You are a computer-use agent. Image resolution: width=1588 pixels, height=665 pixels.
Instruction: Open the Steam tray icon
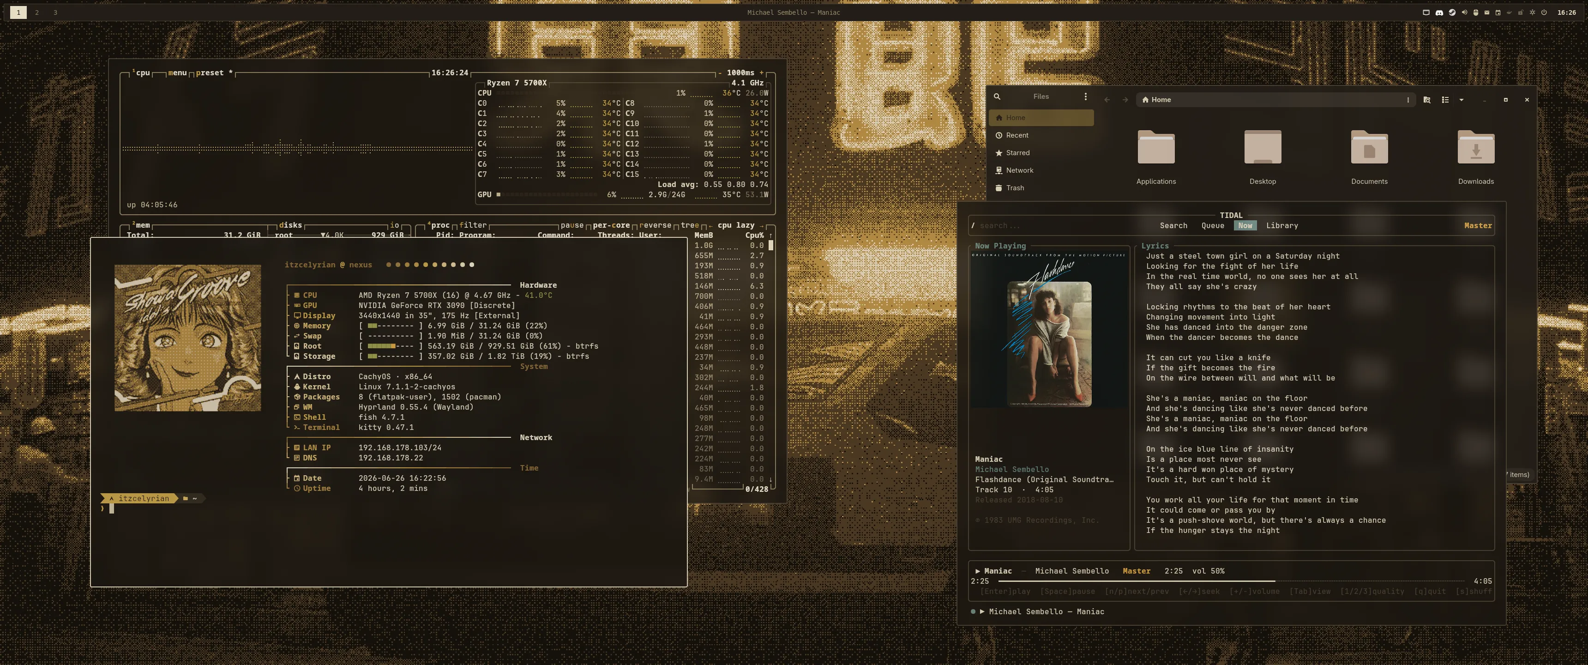(1452, 12)
